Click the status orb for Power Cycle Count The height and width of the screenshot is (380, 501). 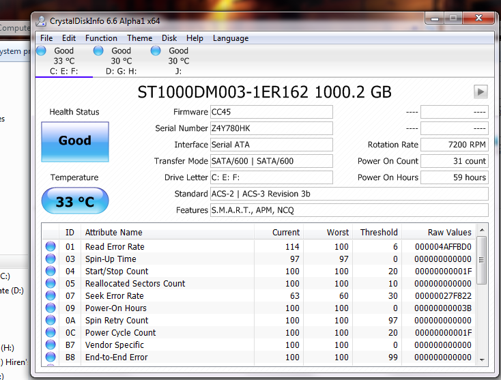point(51,332)
